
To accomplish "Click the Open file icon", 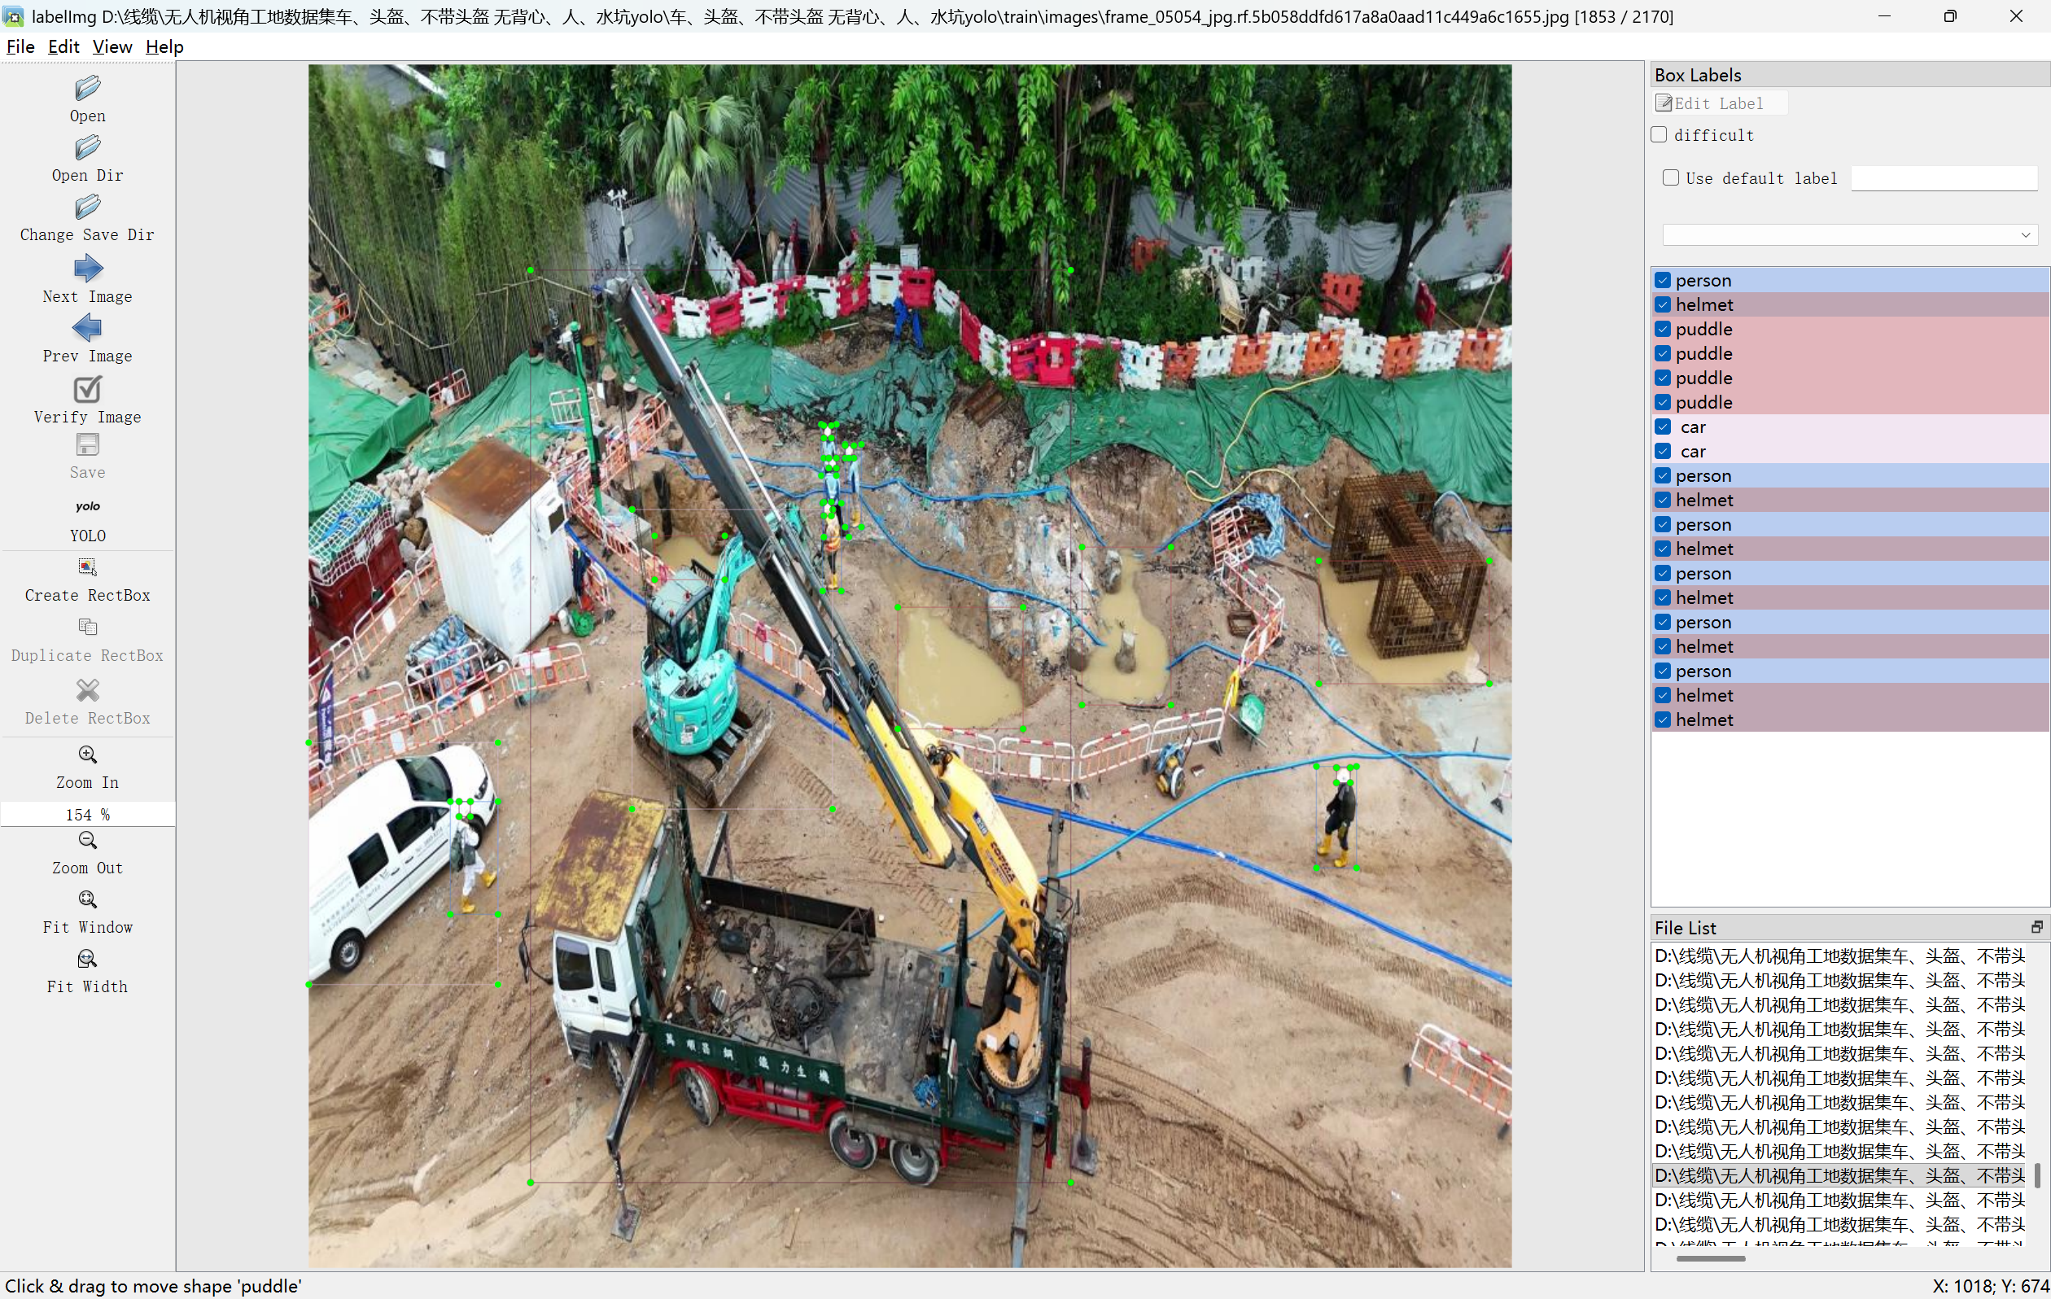I will coord(87,89).
